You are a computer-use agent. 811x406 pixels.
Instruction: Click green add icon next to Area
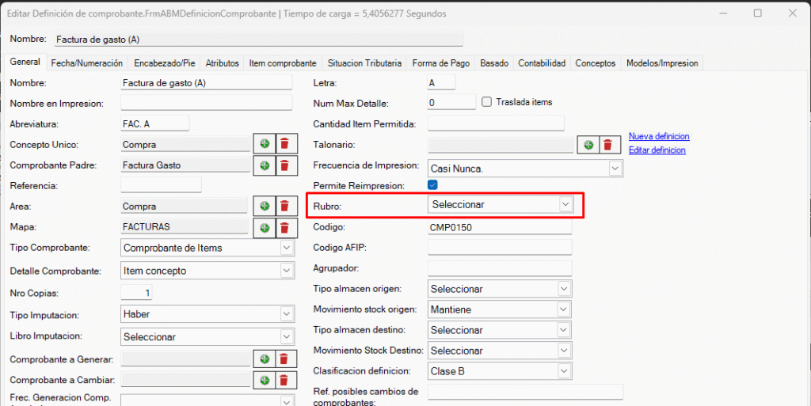[265, 206]
